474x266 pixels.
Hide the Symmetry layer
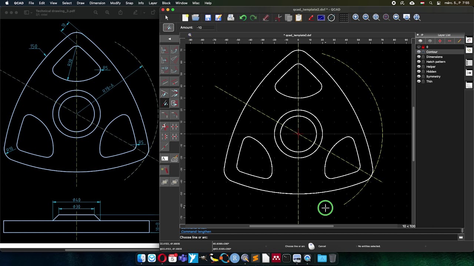point(419,76)
